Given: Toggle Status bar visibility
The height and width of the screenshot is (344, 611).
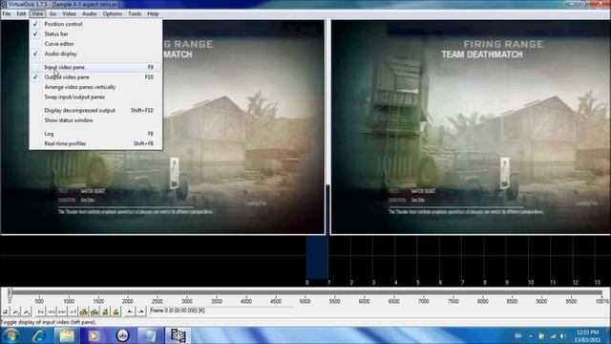Looking at the screenshot, I should pyautogui.click(x=95, y=34).
